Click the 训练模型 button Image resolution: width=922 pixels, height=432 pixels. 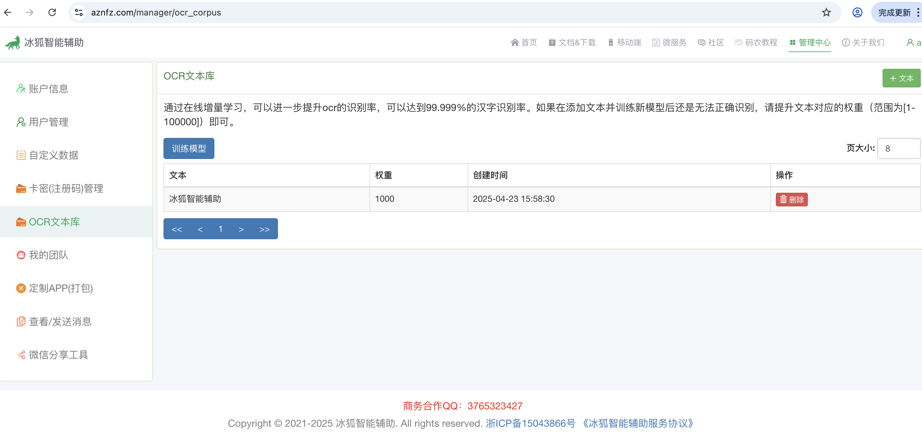189,148
